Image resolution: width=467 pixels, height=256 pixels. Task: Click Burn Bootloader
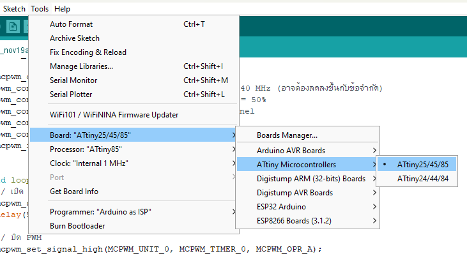click(x=134, y=225)
